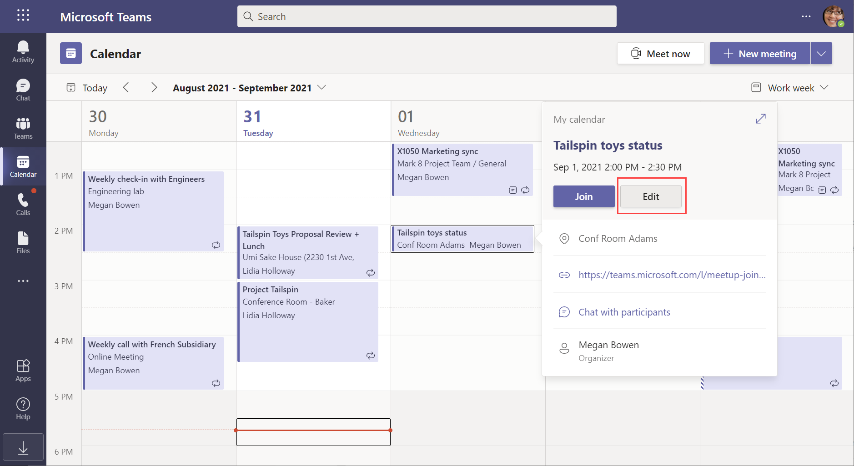Screen dimensions: 854x466
Task: Go to previous week arrow
Action: [126, 87]
